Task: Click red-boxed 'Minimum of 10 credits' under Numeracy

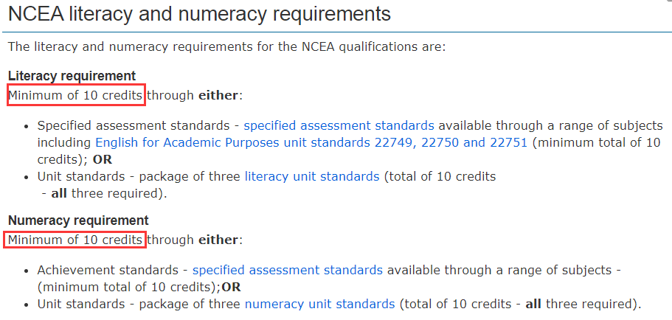Action: [76, 240]
